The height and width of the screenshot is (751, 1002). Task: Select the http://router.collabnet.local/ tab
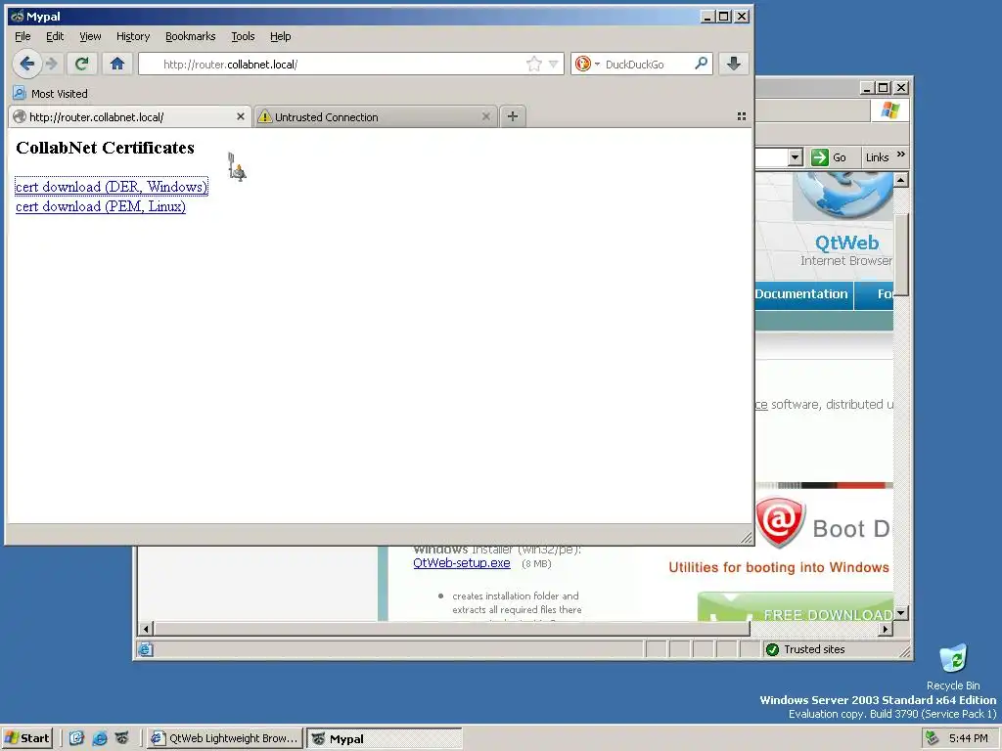130,117
